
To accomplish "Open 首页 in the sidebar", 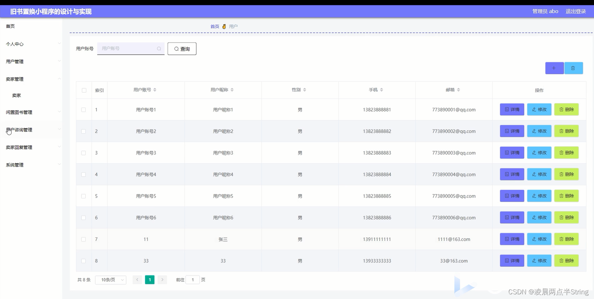I will pyautogui.click(x=10, y=26).
